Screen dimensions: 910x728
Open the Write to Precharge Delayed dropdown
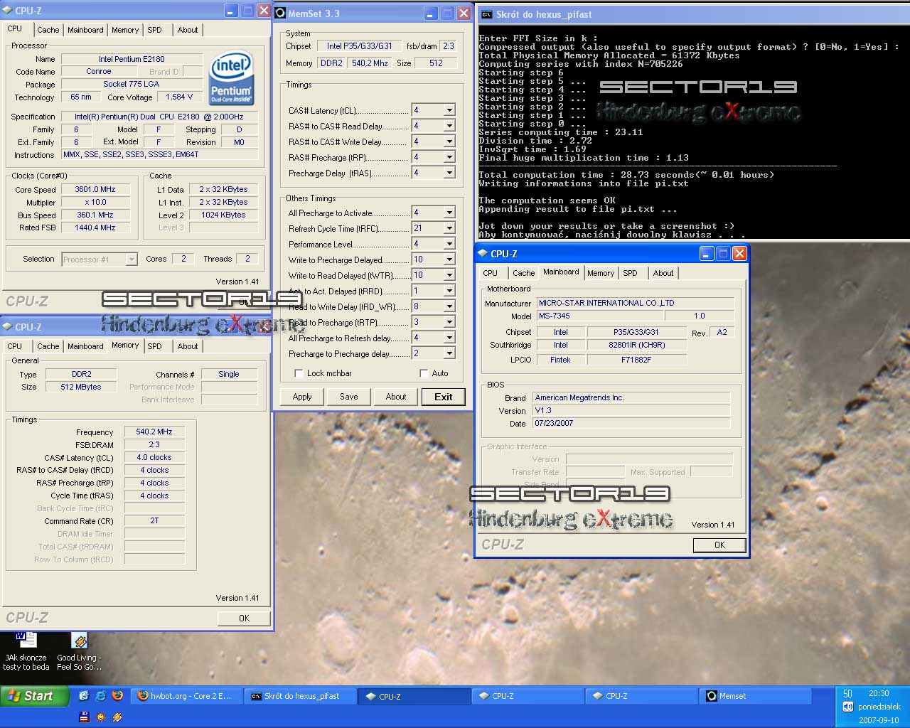pyautogui.click(x=449, y=259)
